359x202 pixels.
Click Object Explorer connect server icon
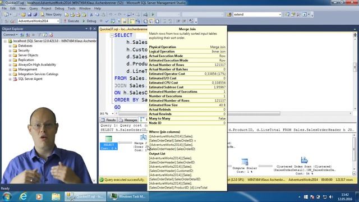(x=22, y=35)
